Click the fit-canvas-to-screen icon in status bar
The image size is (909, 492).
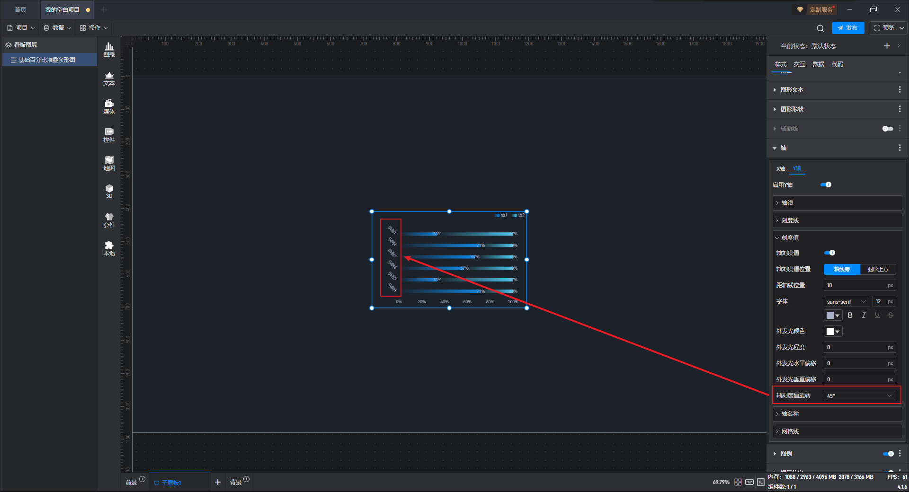738,482
